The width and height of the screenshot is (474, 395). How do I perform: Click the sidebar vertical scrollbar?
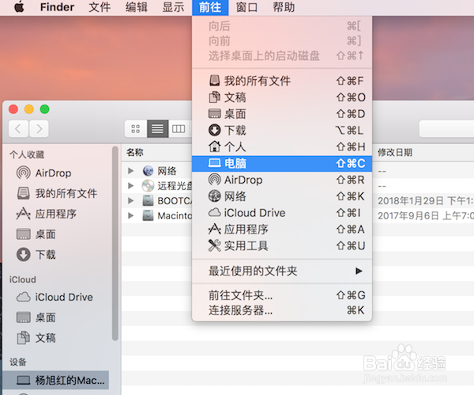(x=115, y=243)
